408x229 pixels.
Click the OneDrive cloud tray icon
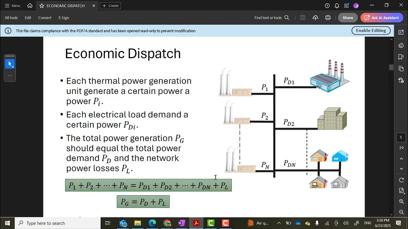click(298, 223)
